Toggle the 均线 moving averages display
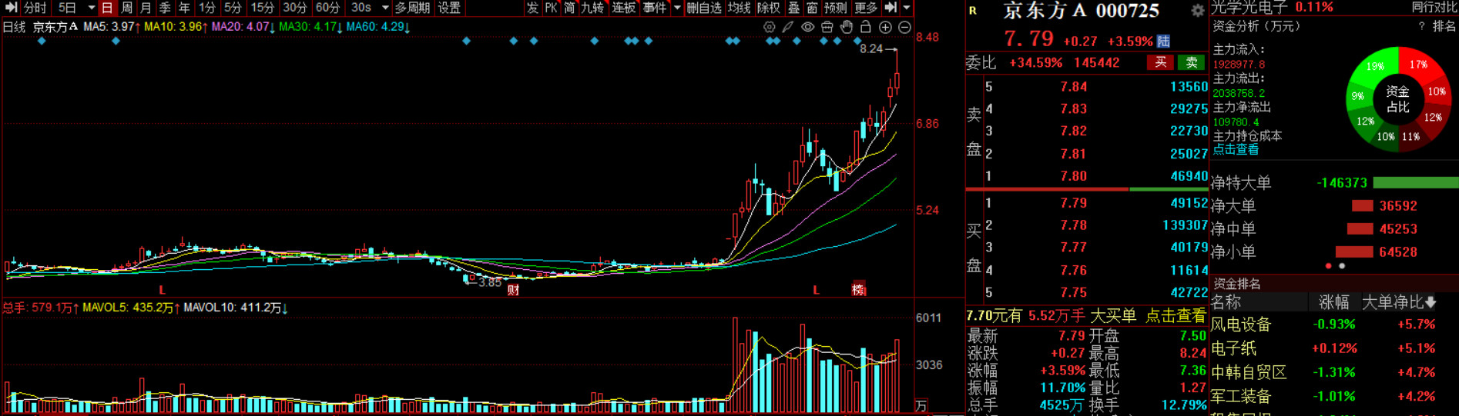The width and height of the screenshot is (1459, 416). point(739,8)
